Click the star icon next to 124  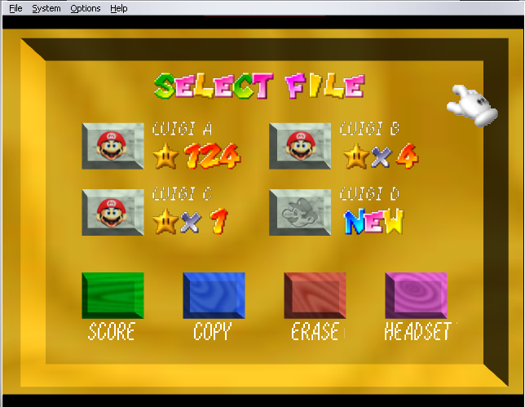tap(165, 156)
